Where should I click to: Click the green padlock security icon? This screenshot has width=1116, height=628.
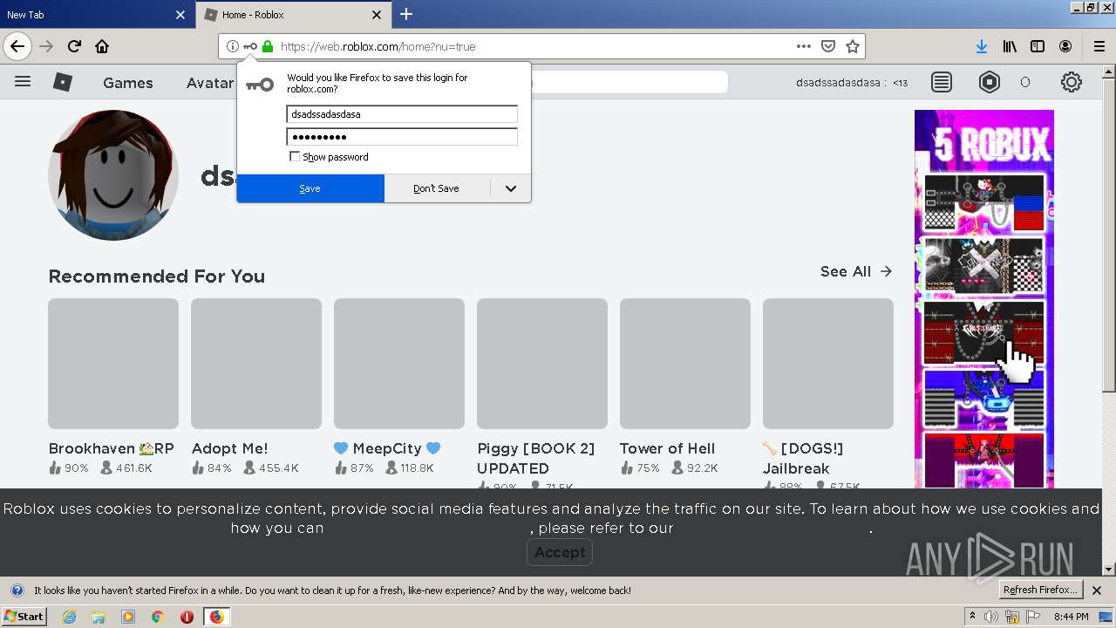[x=268, y=46]
